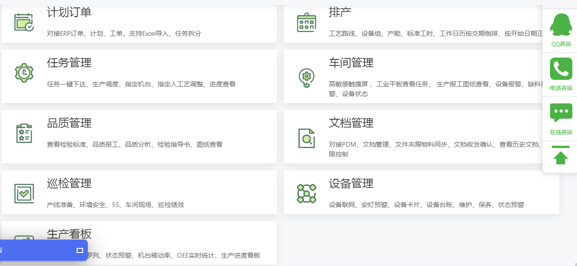Click the 文档管理 document search icon
The image size is (577, 266).
(x=306, y=138)
